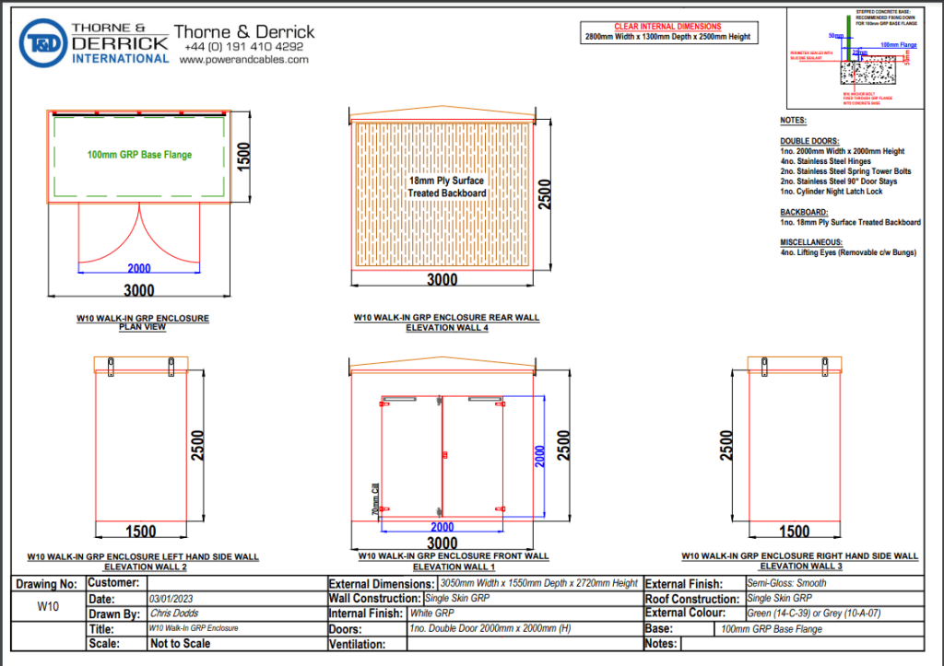Click the 'DOUBLE DOORS:' heading

pos(809,141)
